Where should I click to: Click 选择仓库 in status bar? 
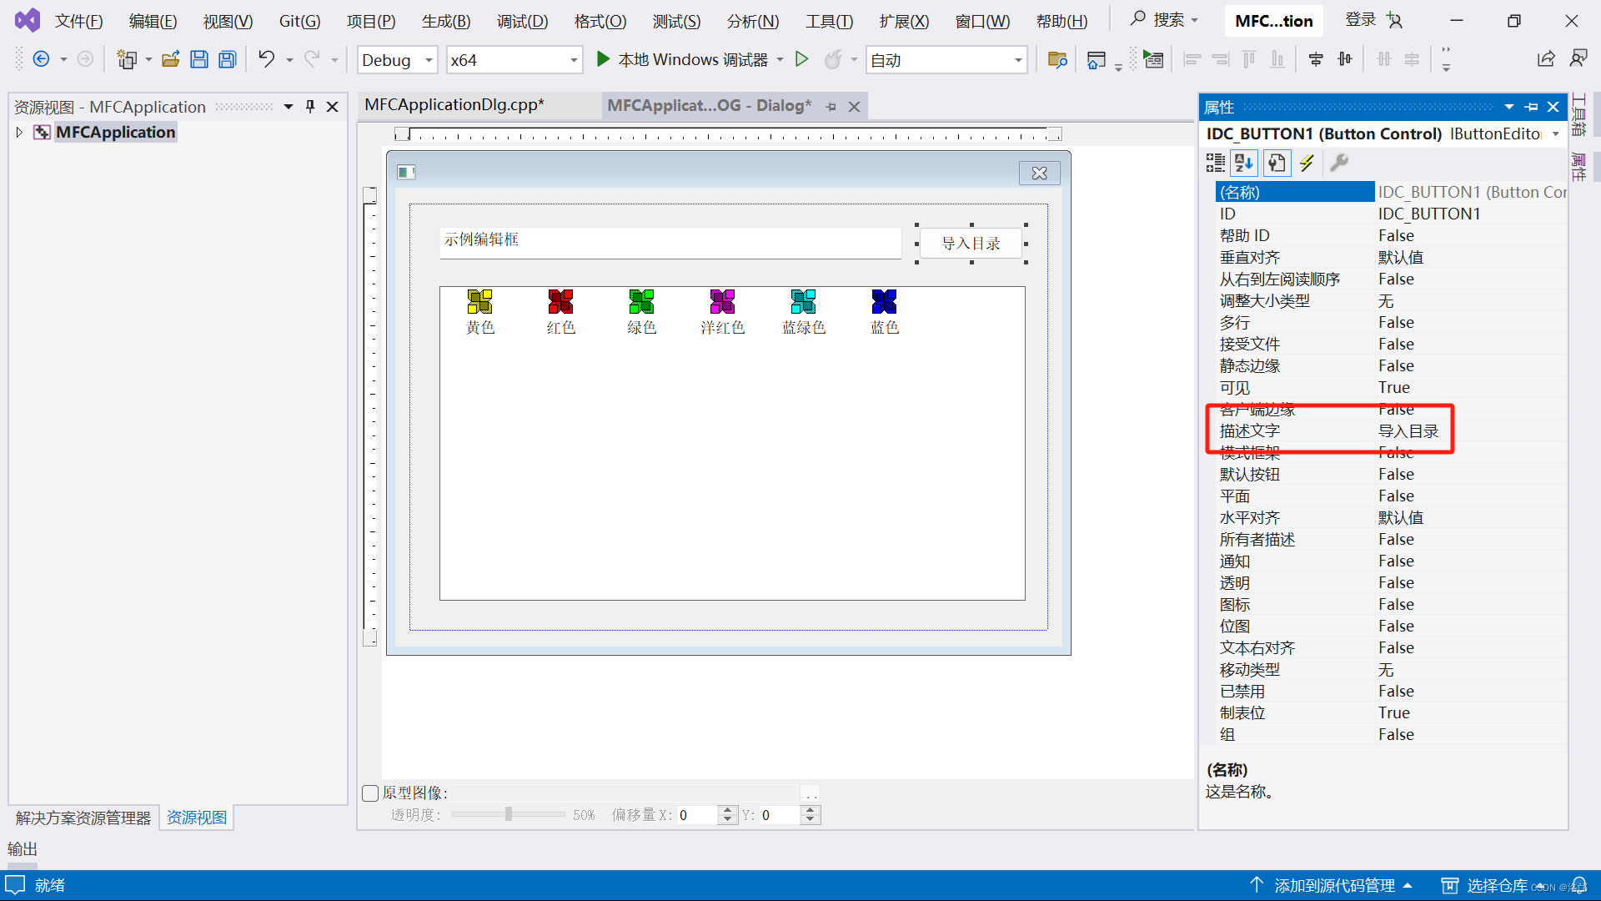coord(1497,885)
